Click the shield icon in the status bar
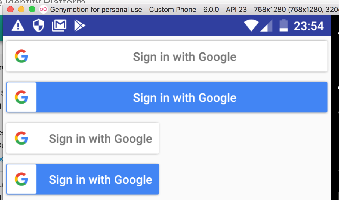 38,25
